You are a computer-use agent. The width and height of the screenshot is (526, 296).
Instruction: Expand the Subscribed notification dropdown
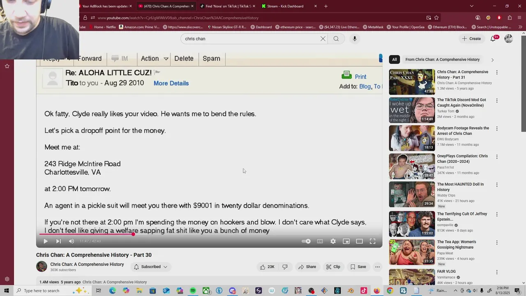point(151,267)
